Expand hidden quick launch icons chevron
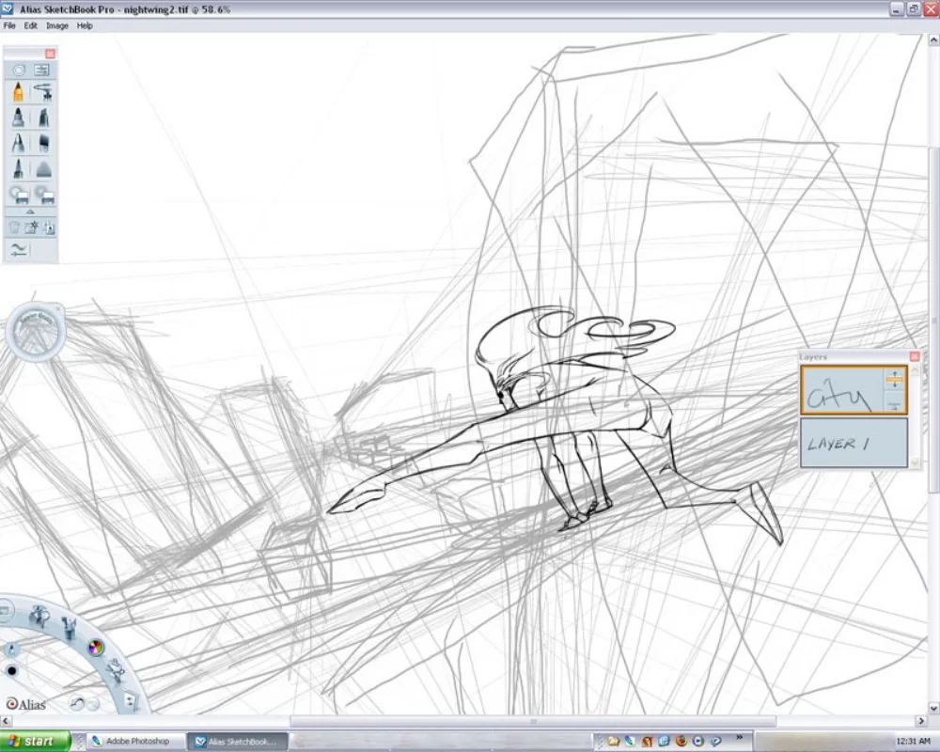This screenshot has height=752, width=940. point(739,737)
